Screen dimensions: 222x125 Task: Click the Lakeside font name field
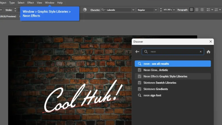click(x=119, y=10)
